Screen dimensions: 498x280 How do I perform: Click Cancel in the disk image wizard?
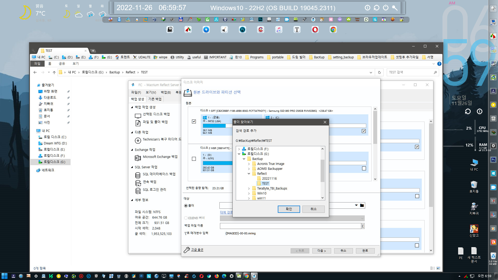343,251
